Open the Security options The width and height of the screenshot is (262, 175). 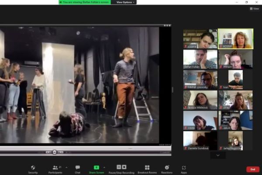pyautogui.click(x=33, y=168)
